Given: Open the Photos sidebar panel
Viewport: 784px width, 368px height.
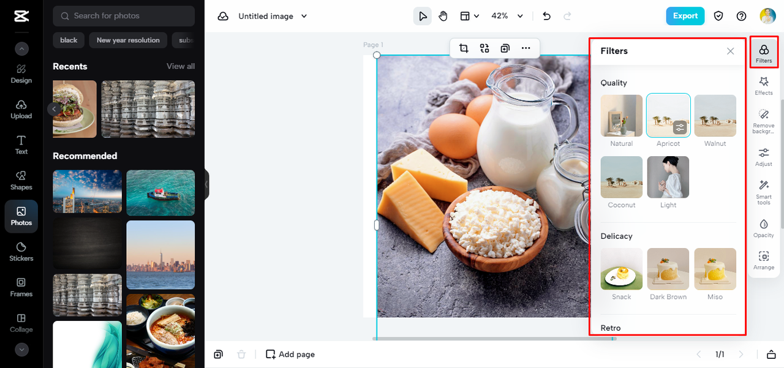Looking at the screenshot, I should coord(21,216).
